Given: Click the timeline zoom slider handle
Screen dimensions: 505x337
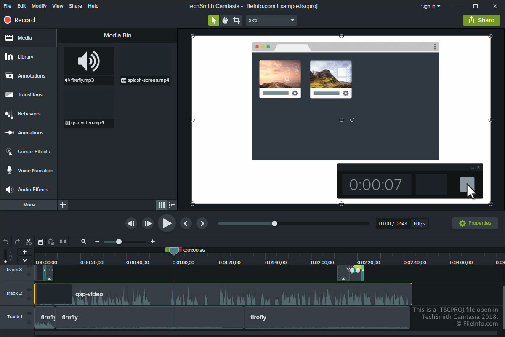Looking at the screenshot, I should point(119,241).
